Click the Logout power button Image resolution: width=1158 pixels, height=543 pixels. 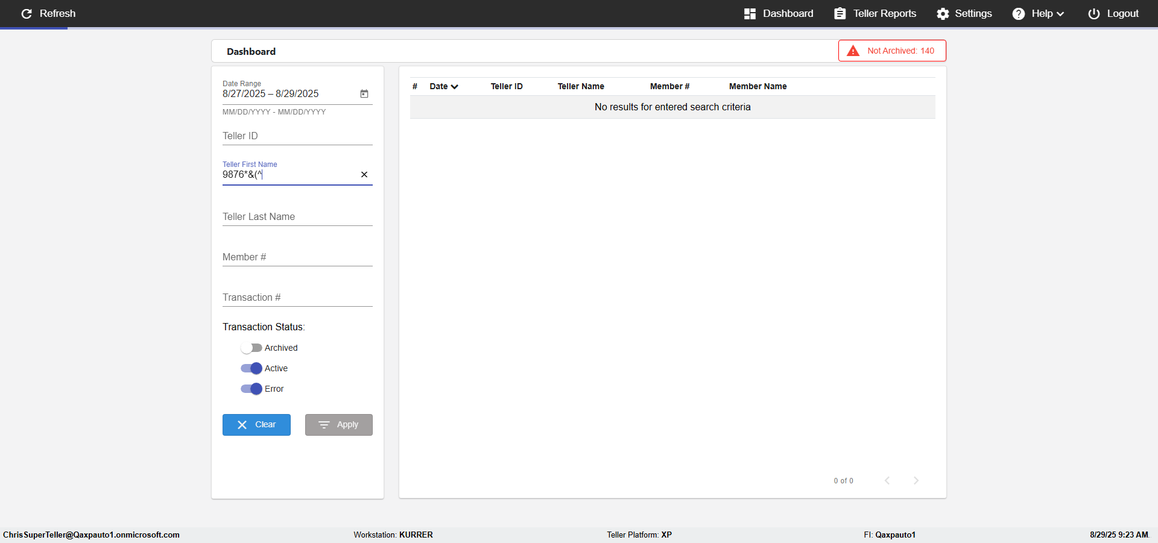coord(1113,13)
